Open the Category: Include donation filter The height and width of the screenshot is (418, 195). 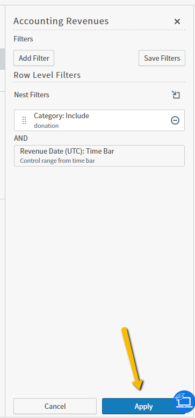pos(99,120)
